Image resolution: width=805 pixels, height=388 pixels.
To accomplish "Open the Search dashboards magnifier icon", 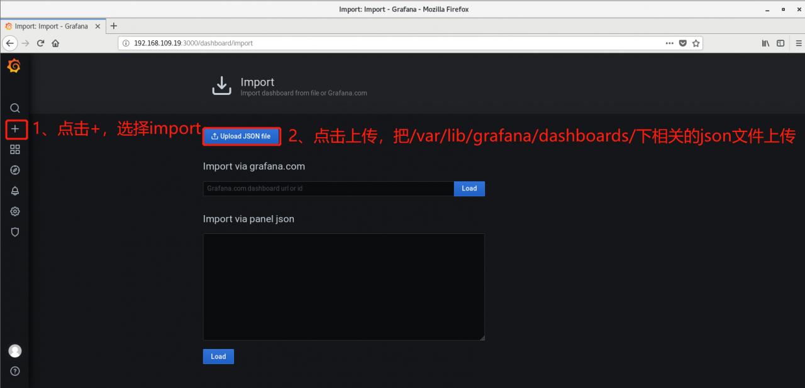I will [x=15, y=108].
